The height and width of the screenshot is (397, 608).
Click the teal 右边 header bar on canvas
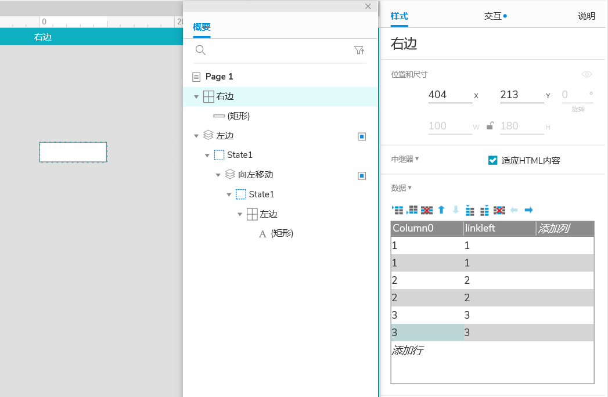pos(92,37)
